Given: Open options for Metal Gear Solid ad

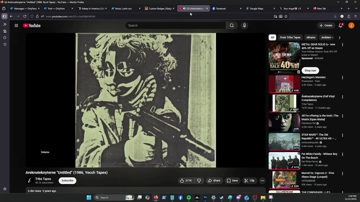Looking at the screenshot, I should (342, 45).
